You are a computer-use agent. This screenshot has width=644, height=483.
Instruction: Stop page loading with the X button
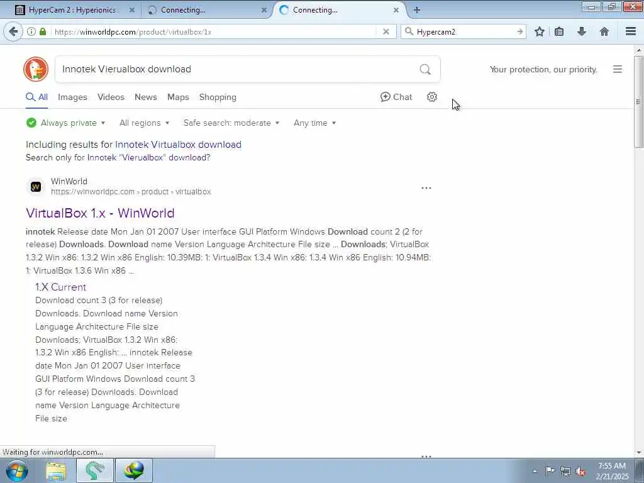coord(386,31)
